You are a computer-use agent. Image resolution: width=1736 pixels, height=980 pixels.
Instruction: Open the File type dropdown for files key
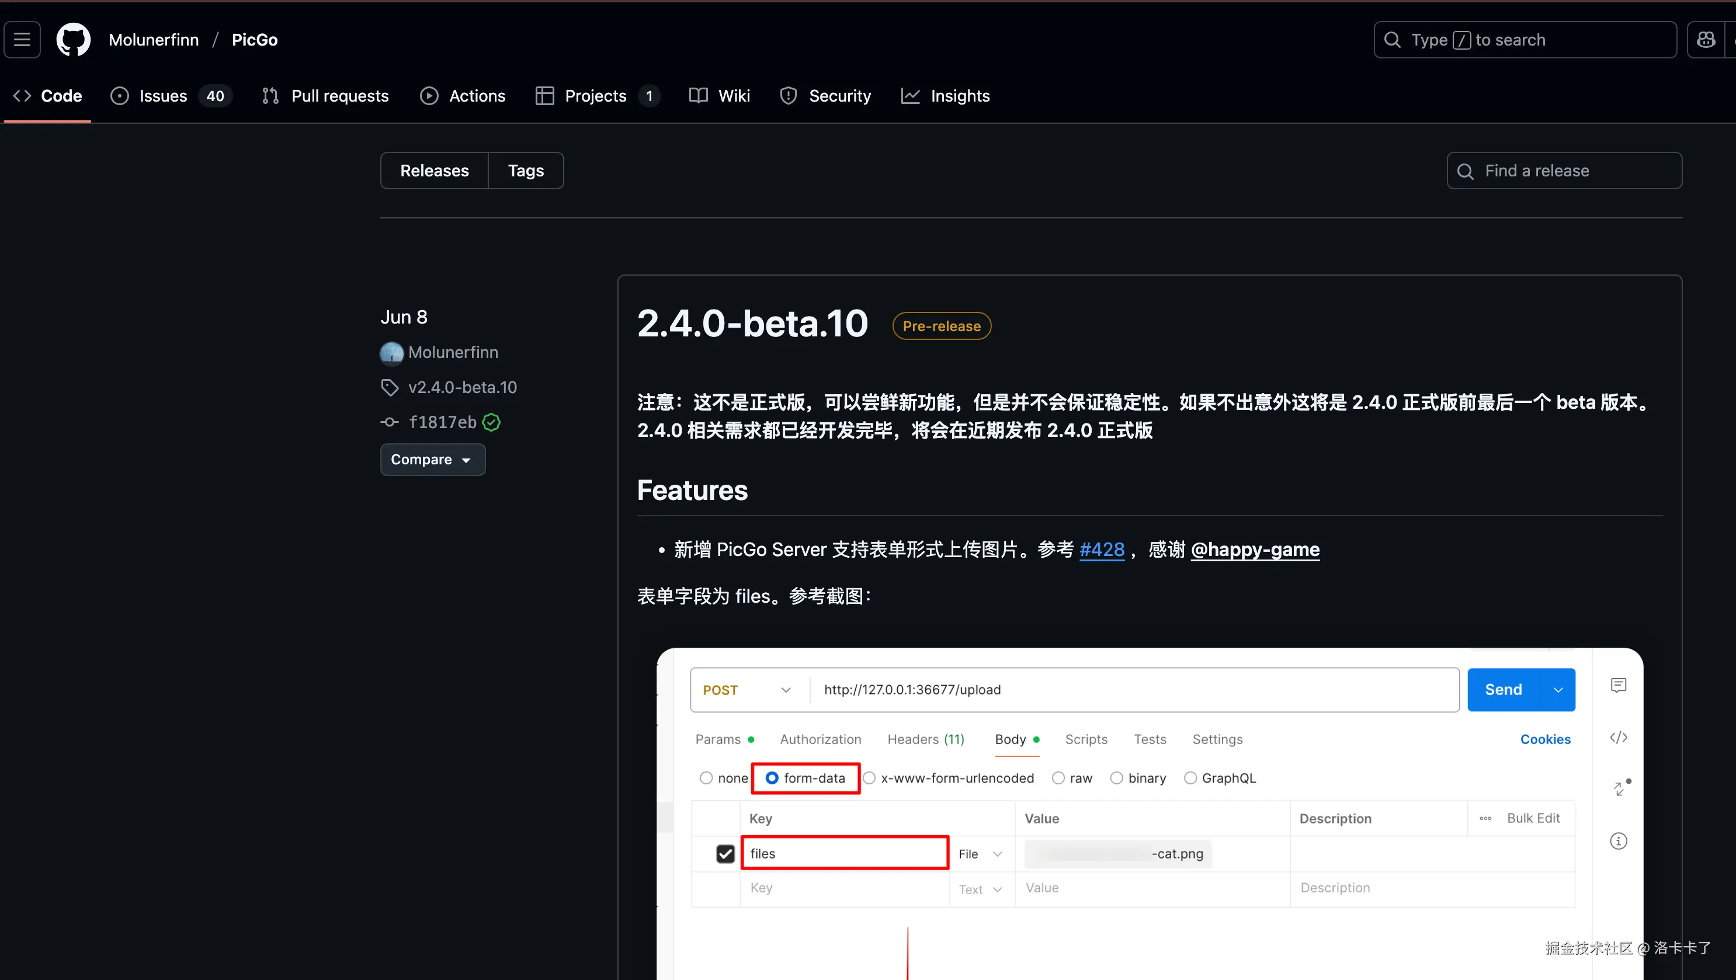981,854
